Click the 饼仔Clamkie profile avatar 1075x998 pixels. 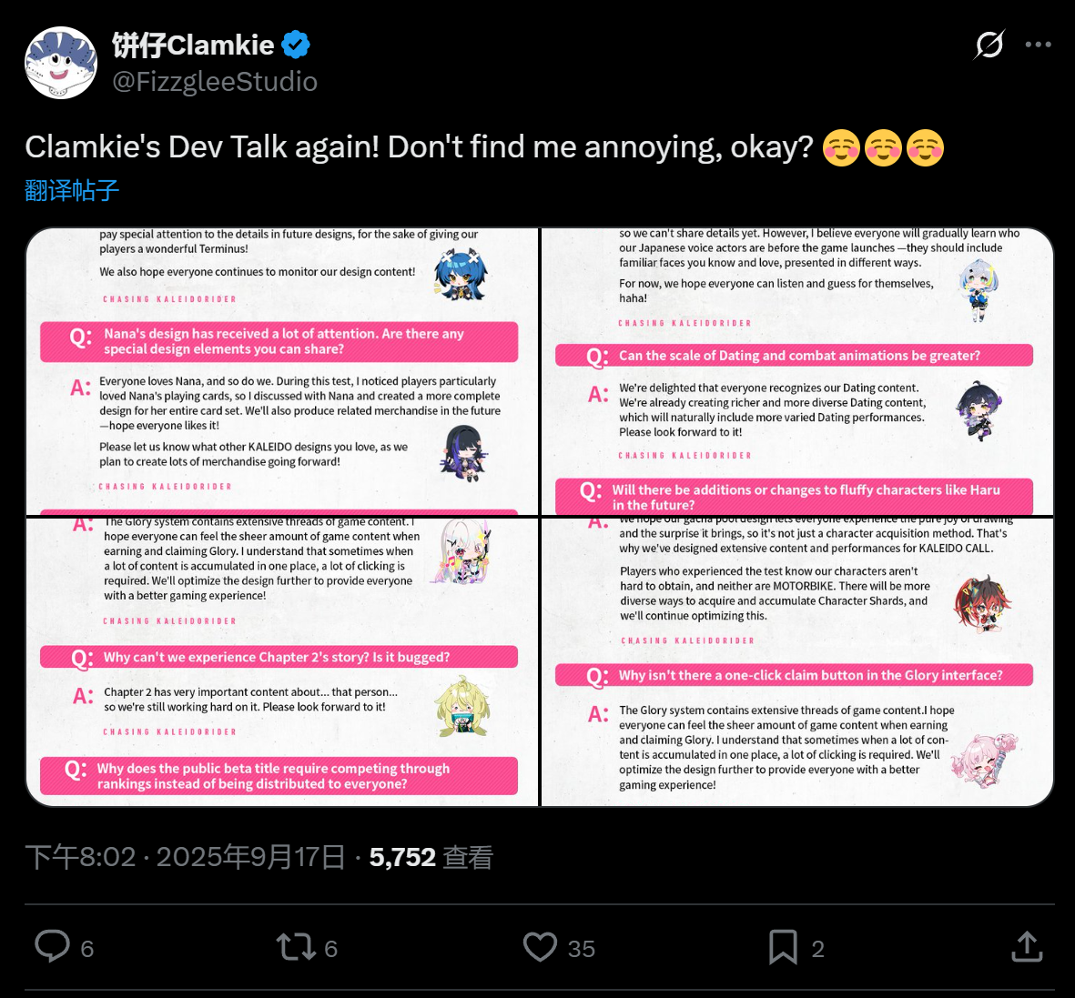(x=61, y=63)
